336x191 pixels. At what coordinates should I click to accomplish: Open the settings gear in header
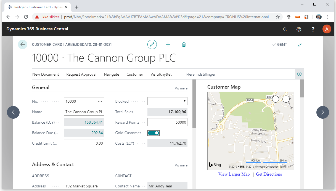[x=299, y=29]
